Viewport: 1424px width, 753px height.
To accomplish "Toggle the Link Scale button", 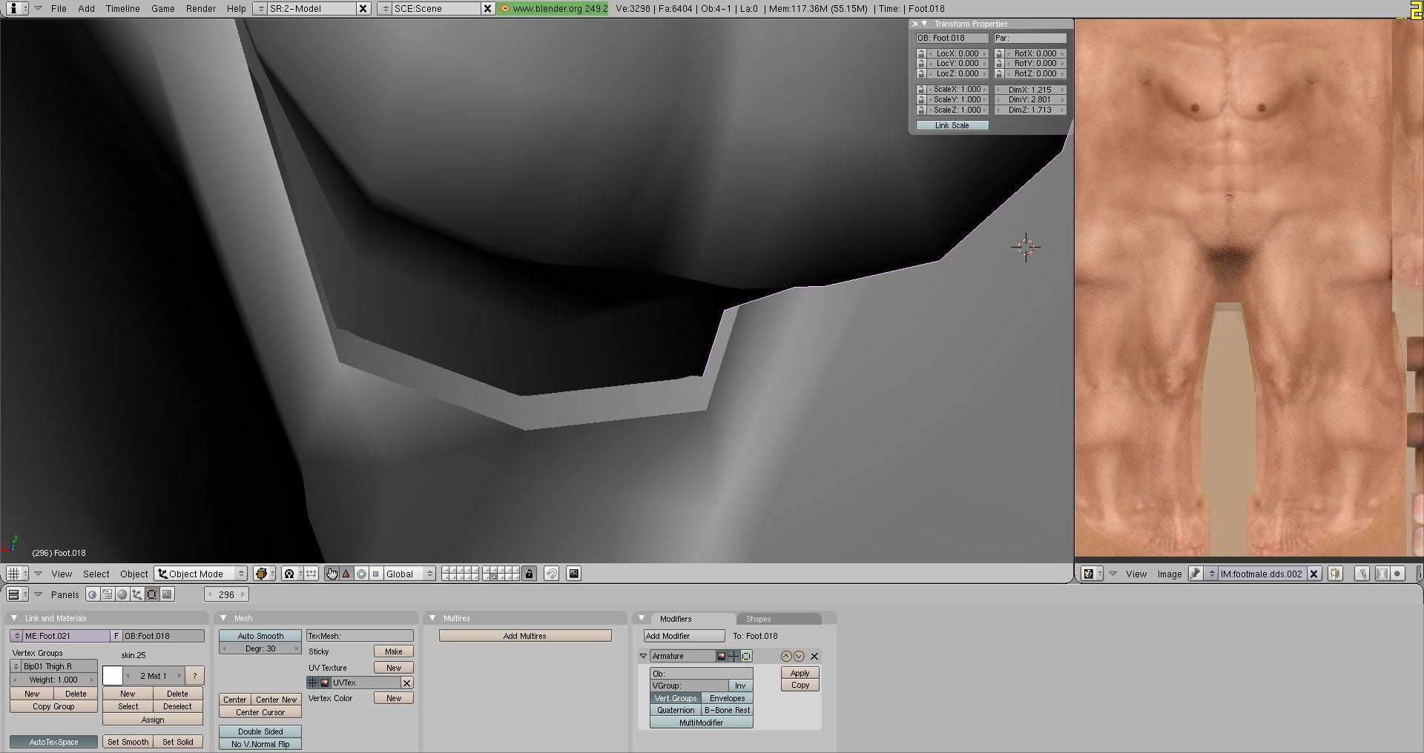I will click(x=952, y=125).
